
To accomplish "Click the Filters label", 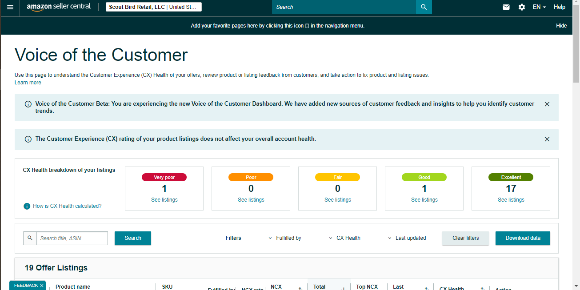I will pyautogui.click(x=233, y=238).
